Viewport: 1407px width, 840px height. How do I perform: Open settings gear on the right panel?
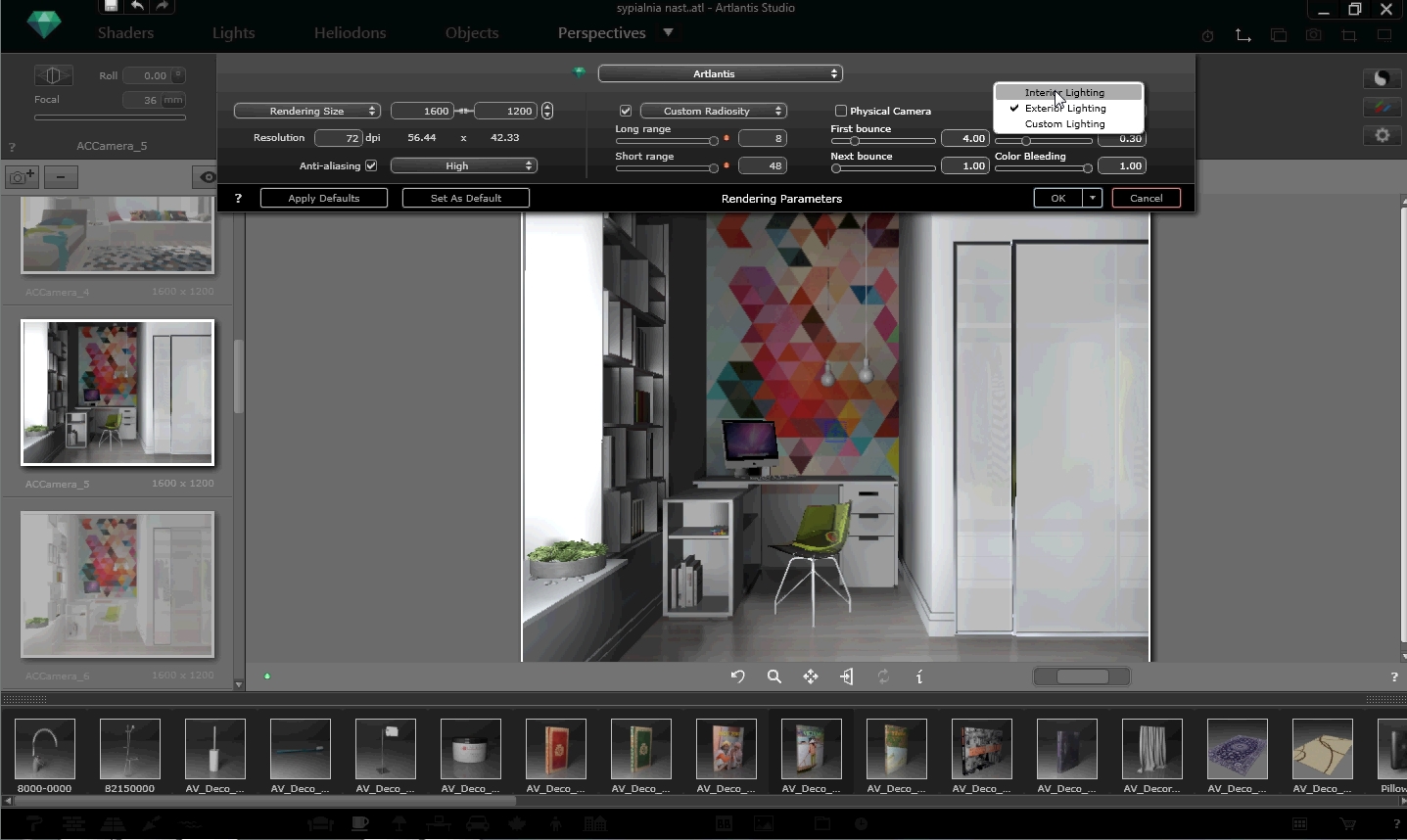(x=1382, y=136)
